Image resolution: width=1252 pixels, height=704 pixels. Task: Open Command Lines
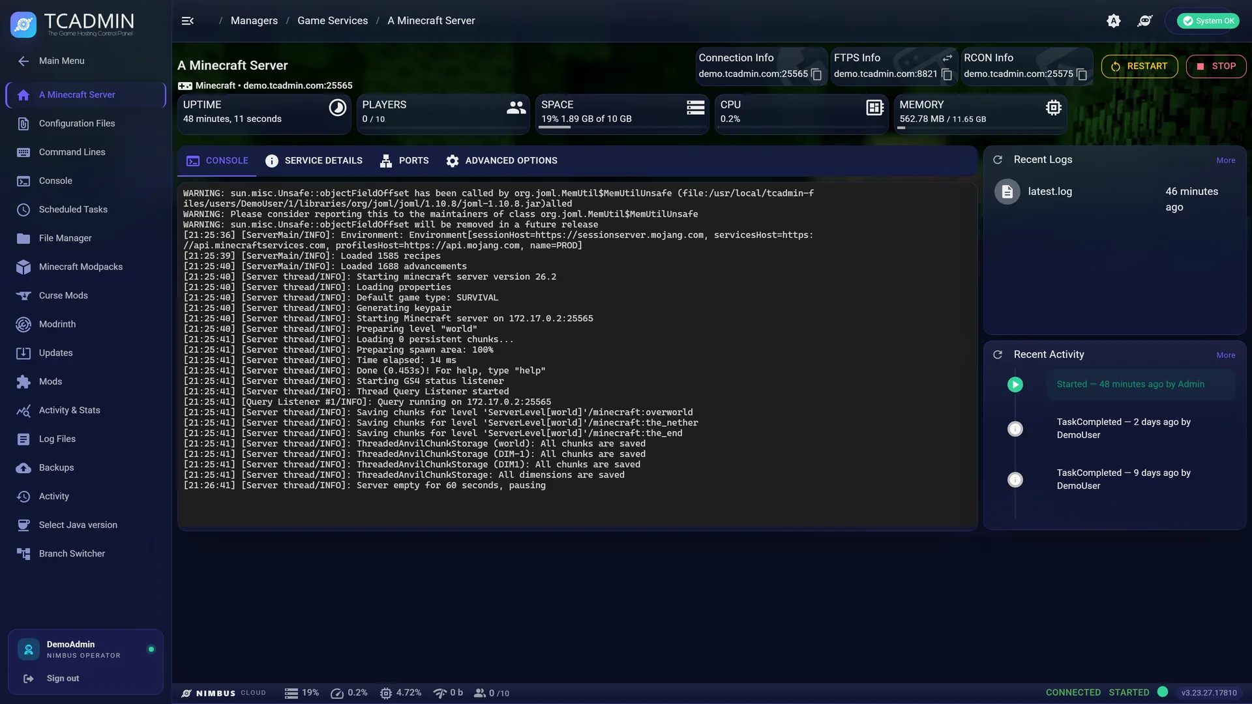coord(85,153)
